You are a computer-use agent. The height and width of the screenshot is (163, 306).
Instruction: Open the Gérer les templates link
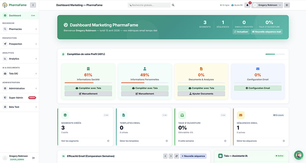pos(129,141)
